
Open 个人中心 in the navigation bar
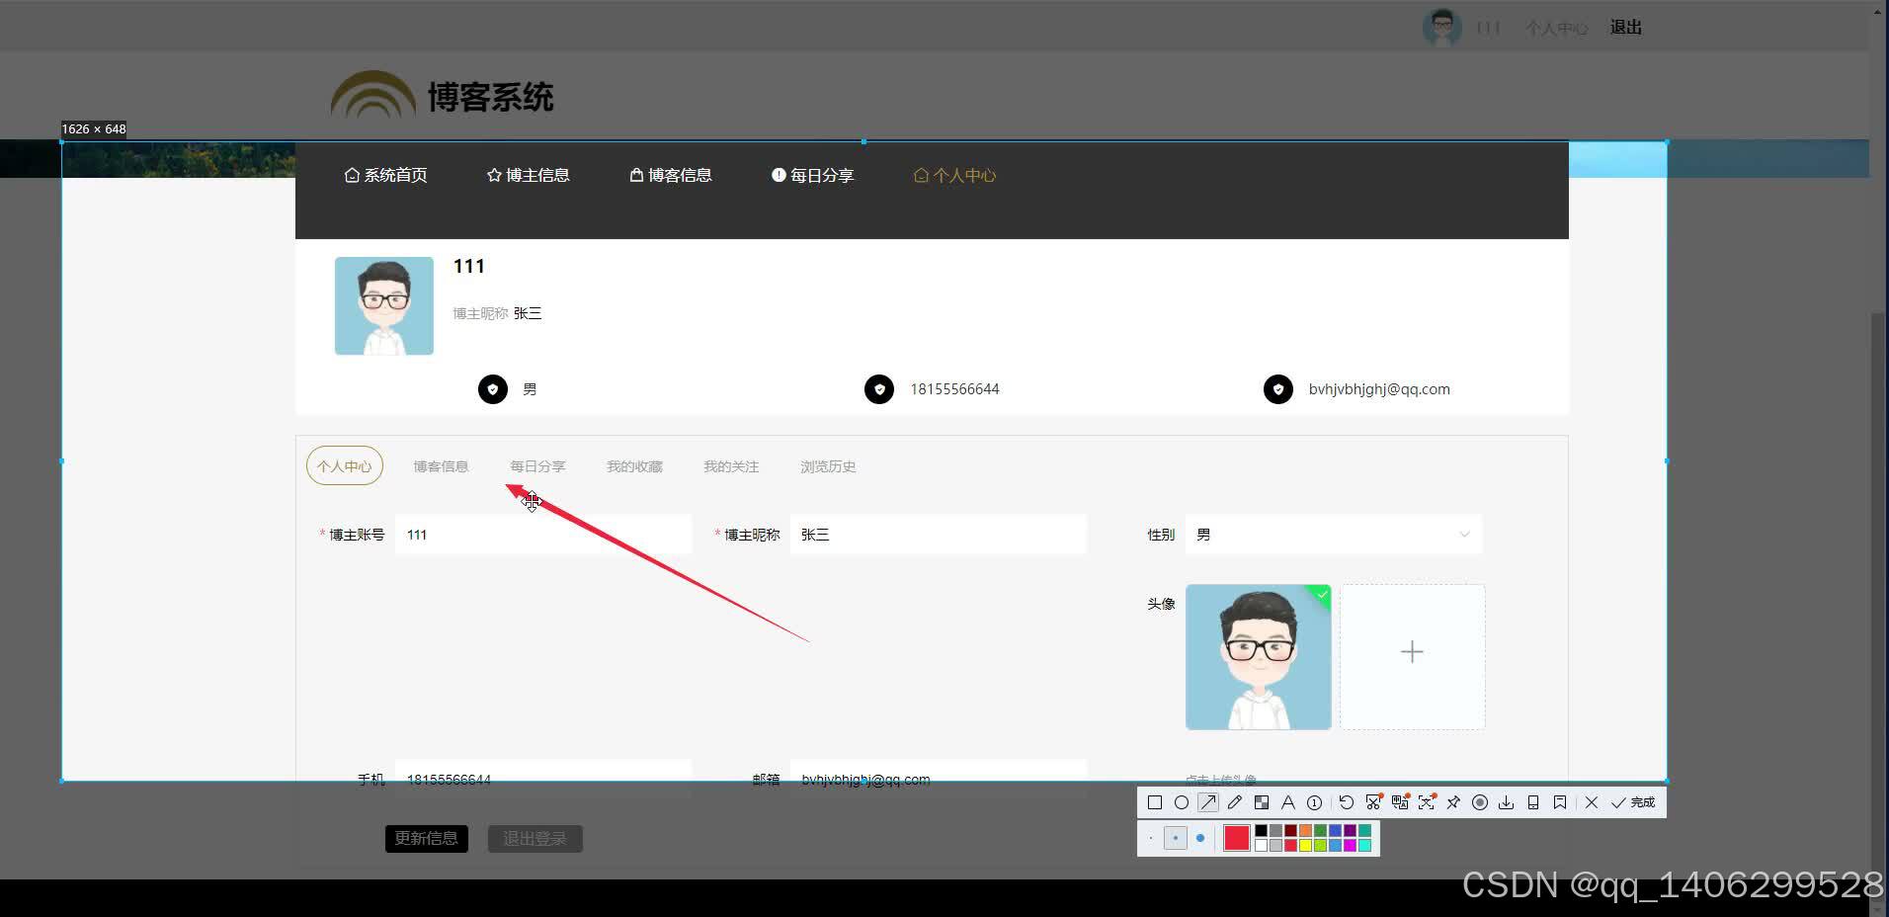coord(954,175)
